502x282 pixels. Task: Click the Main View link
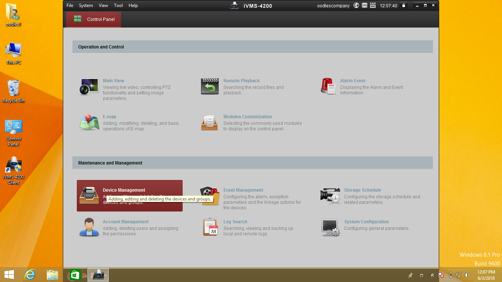(114, 81)
